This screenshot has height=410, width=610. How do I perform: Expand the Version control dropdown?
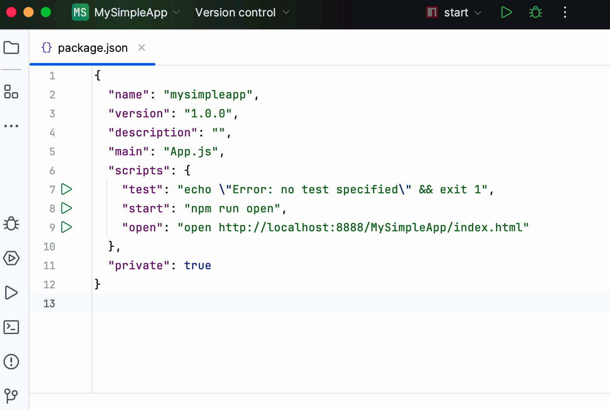[x=242, y=13]
